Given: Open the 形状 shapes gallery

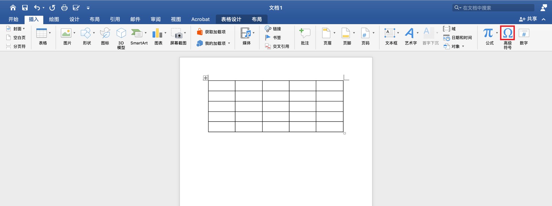Looking at the screenshot, I should 87,37.
